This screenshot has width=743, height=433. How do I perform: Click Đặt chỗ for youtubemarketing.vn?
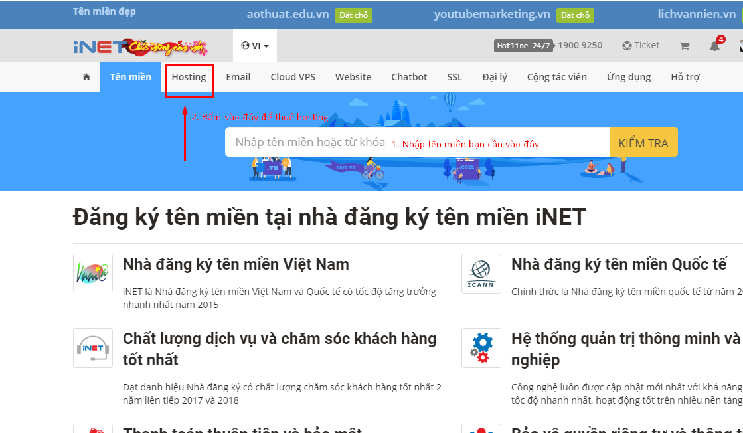pyautogui.click(x=575, y=15)
